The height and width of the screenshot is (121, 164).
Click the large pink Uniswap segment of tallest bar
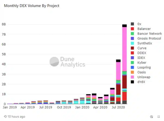[x=124, y=49]
